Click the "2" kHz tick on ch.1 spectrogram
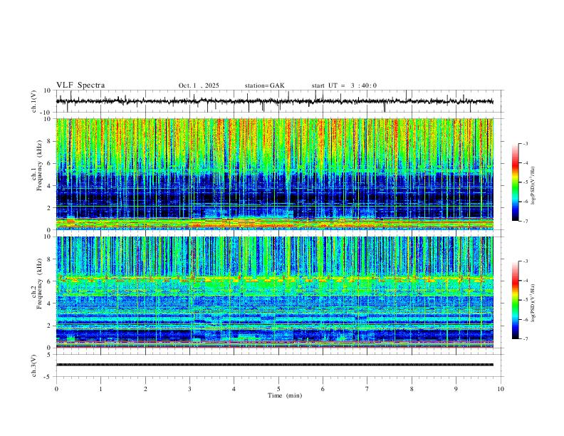Viewport: 564px width, 436px height. pyautogui.click(x=49, y=207)
